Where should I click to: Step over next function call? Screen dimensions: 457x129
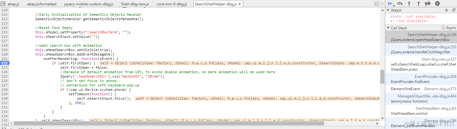[x=400, y=3]
